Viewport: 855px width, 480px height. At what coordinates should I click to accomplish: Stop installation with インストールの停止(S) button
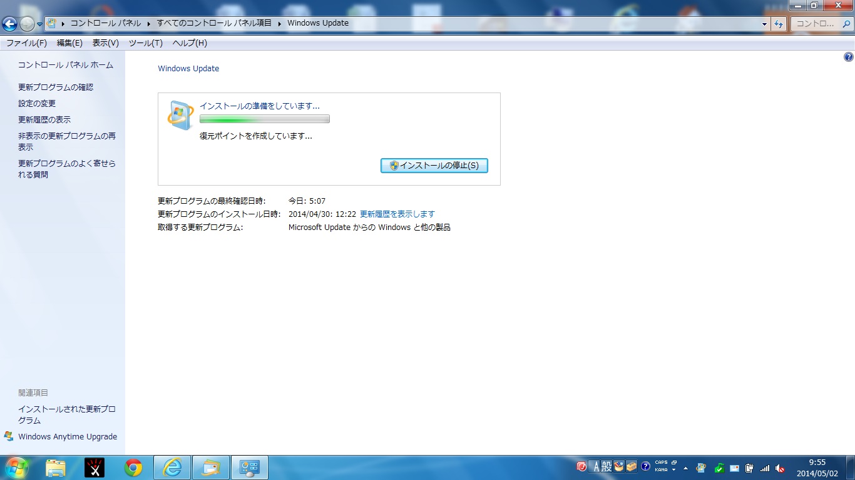[434, 166]
